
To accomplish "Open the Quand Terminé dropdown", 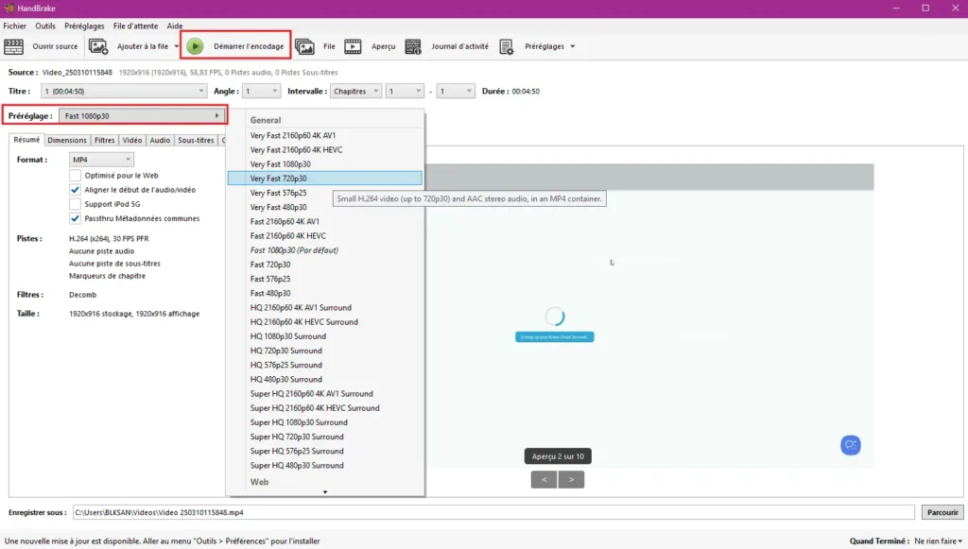I will click(x=939, y=541).
